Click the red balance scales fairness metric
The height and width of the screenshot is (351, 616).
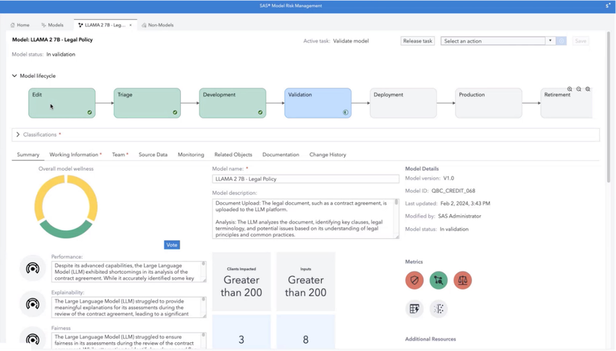pos(463,280)
